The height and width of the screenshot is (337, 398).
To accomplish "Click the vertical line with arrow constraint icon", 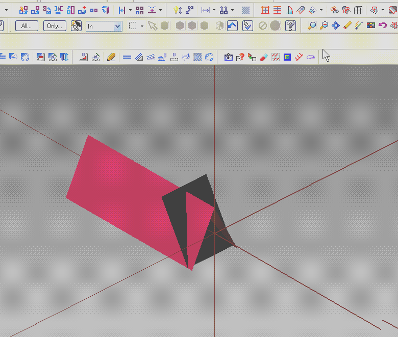I will 122,10.
